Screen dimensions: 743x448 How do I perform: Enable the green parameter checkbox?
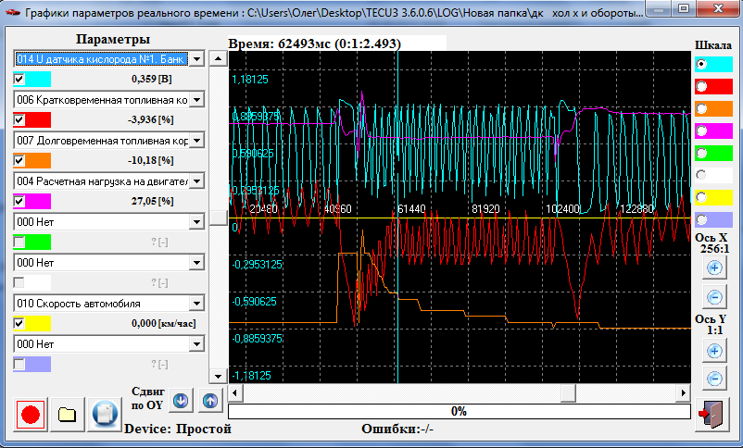coord(19,242)
